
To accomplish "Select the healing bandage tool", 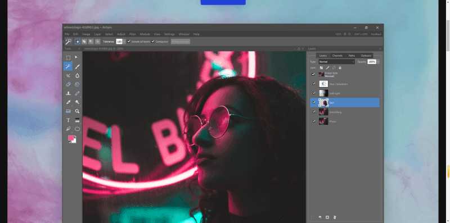I will (77, 93).
